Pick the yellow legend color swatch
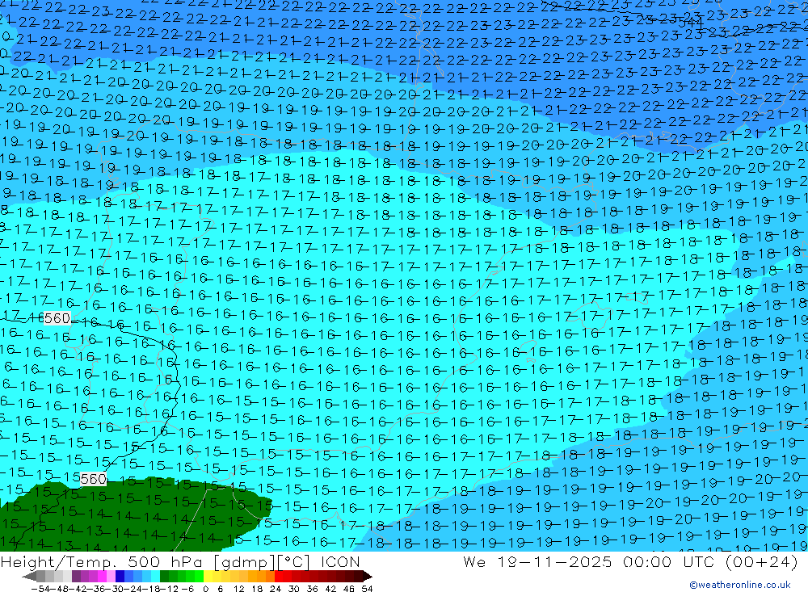Screen dimensions: 808x592 208,577
